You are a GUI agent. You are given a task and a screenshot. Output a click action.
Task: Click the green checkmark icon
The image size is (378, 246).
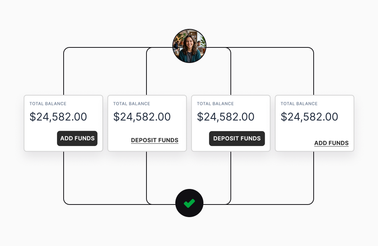[x=189, y=203]
